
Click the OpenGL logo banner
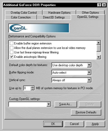pyautogui.click(x=39, y=28)
